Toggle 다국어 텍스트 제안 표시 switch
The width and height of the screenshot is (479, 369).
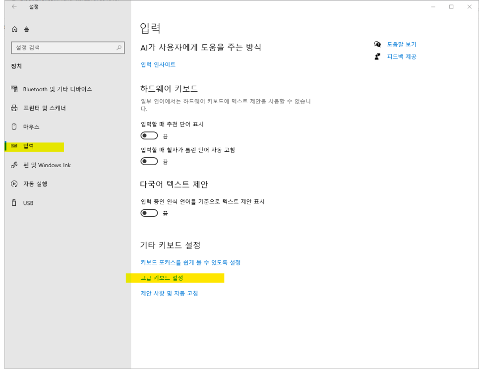tap(149, 213)
